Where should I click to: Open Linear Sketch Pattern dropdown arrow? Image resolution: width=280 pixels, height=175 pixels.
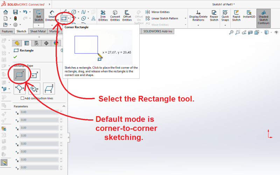(185, 19)
